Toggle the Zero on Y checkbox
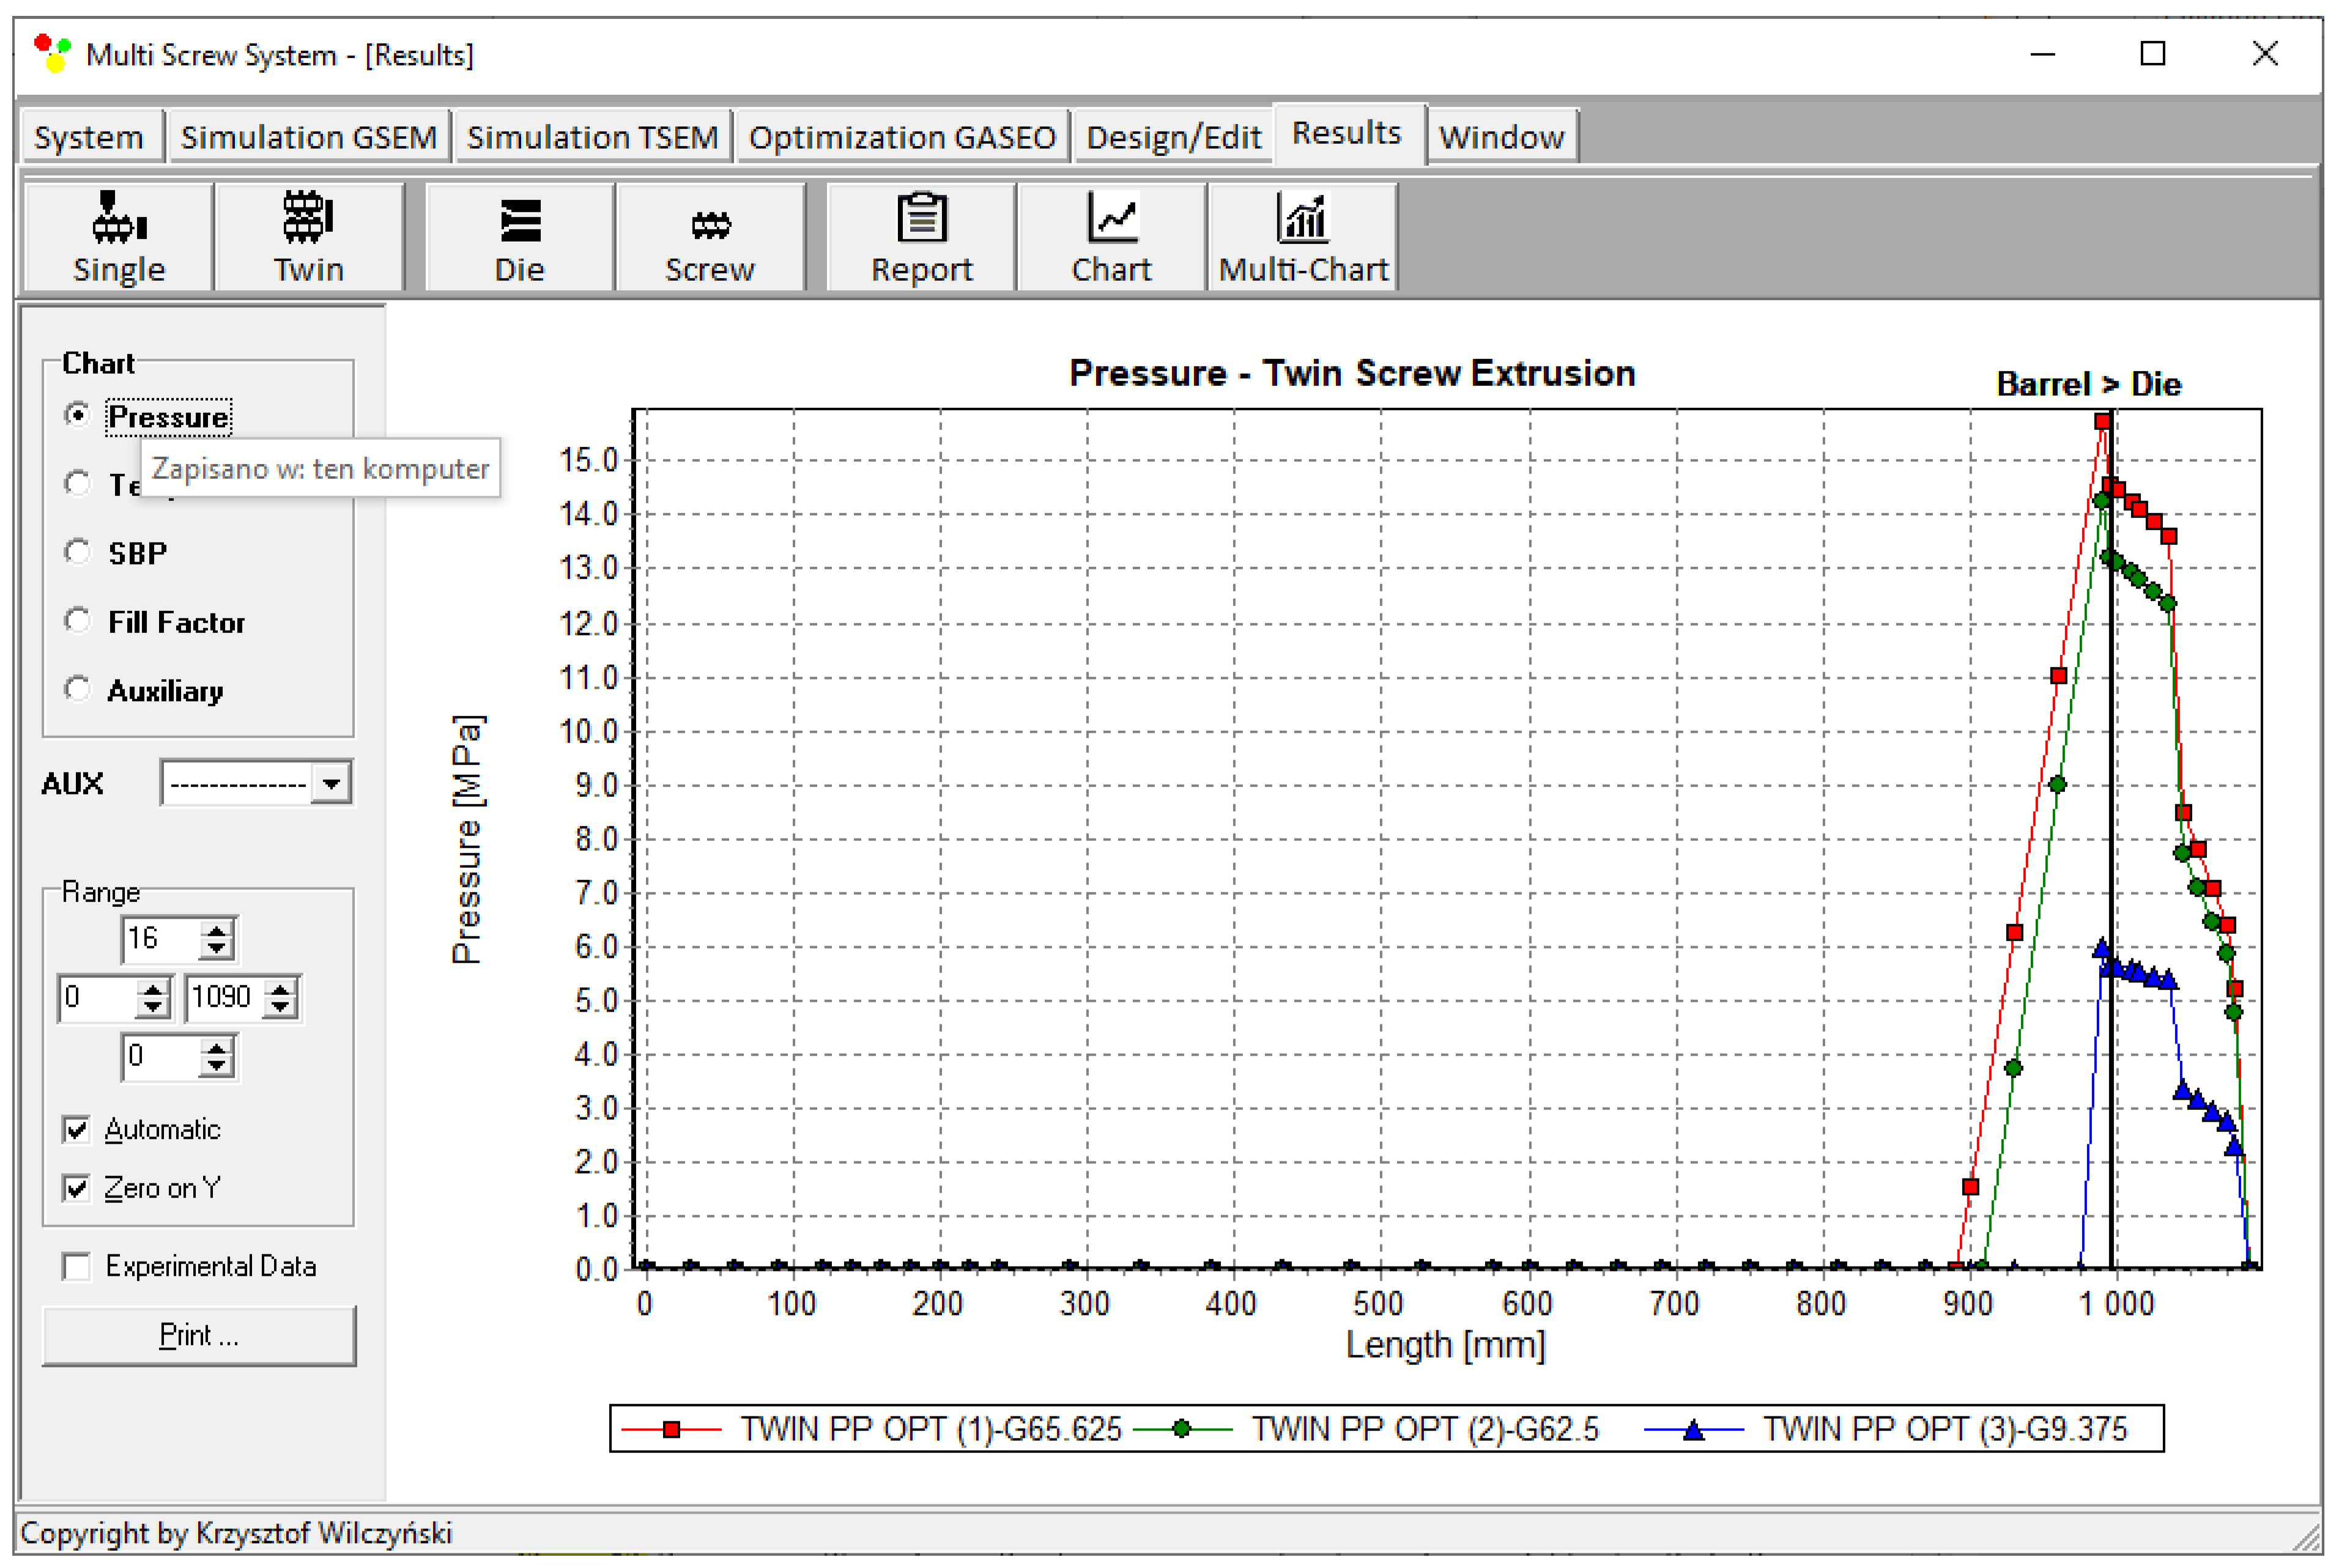The width and height of the screenshot is (2336, 1568). pos(76,1188)
